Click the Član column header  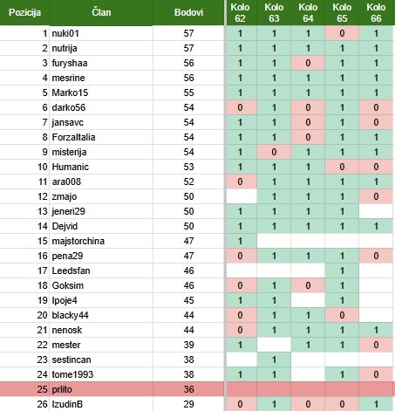pos(101,12)
